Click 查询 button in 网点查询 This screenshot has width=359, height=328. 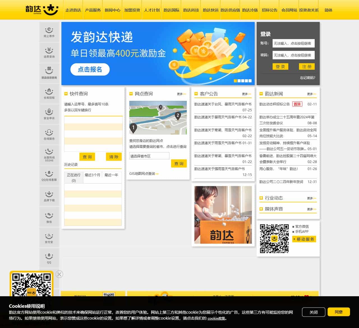pos(179,164)
